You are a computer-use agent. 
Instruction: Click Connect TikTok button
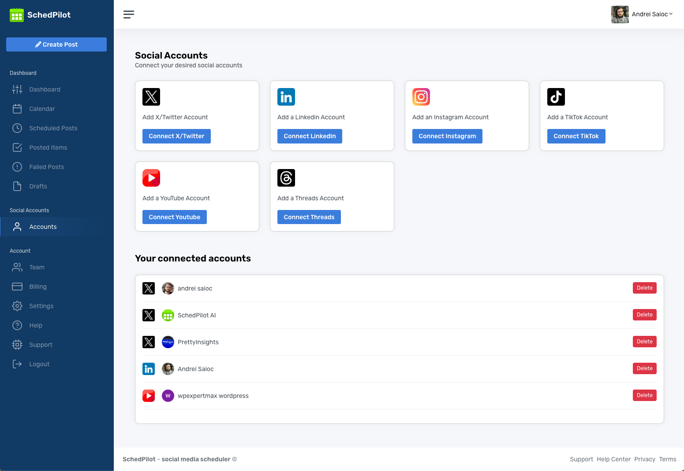576,136
